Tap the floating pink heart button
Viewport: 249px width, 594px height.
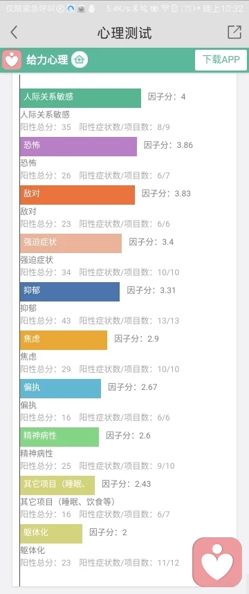pyautogui.click(x=217, y=562)
